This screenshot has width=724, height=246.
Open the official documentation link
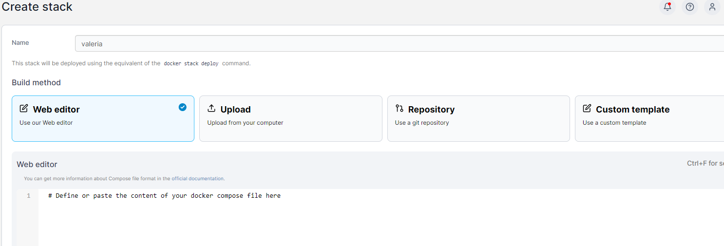point(206,179)
